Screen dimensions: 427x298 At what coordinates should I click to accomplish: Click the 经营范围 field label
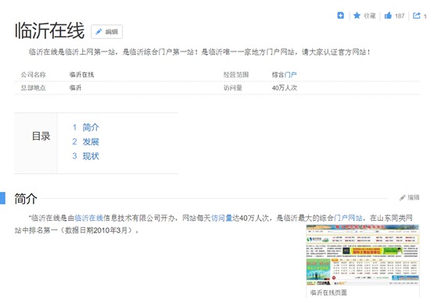tap(236, 74)
